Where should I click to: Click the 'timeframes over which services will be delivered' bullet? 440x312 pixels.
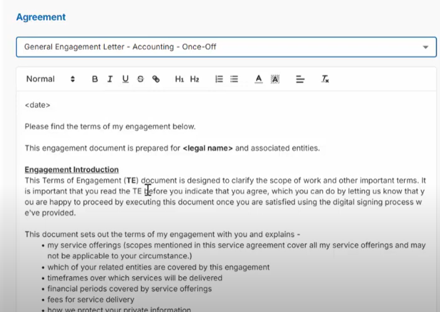[x=135, y=278]
